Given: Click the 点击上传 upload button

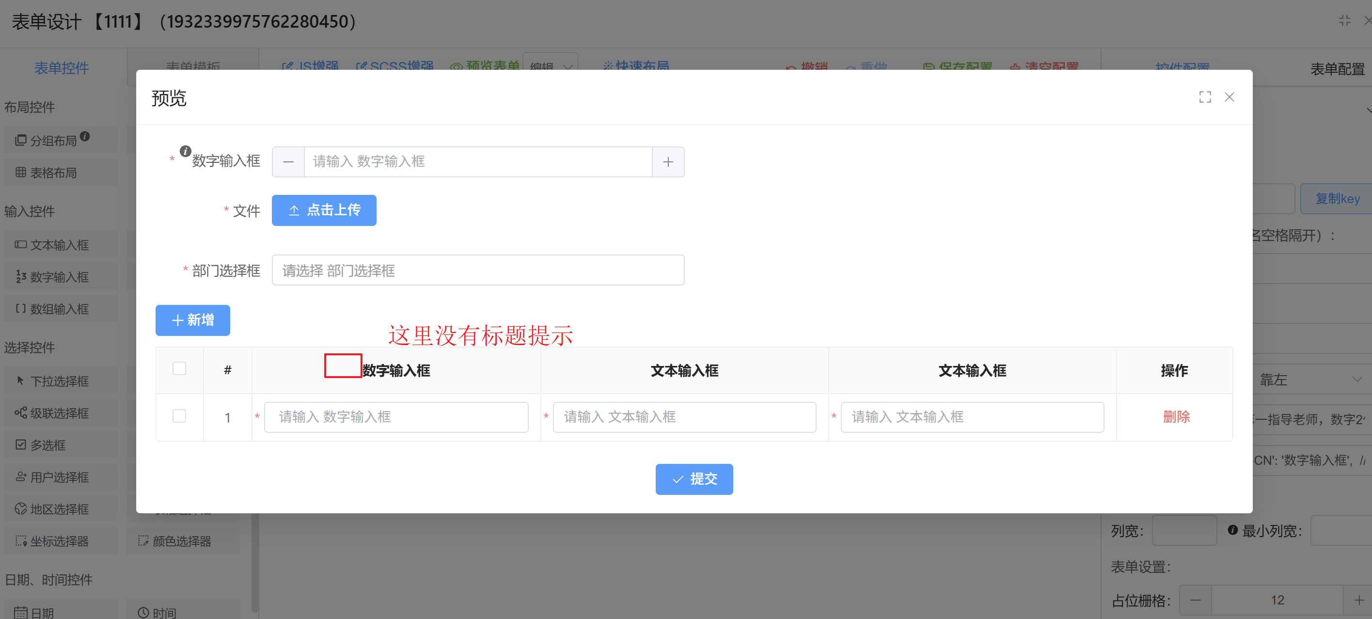Looking at the screenshot, I should [x=324, y=210].
